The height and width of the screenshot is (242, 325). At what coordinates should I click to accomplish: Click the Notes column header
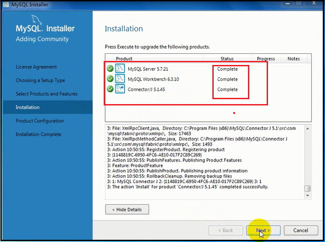[x=293, y=59]
